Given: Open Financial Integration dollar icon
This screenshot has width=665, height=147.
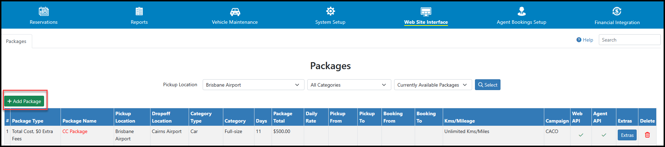Looking at the screenshot, I should pos(617,12).
